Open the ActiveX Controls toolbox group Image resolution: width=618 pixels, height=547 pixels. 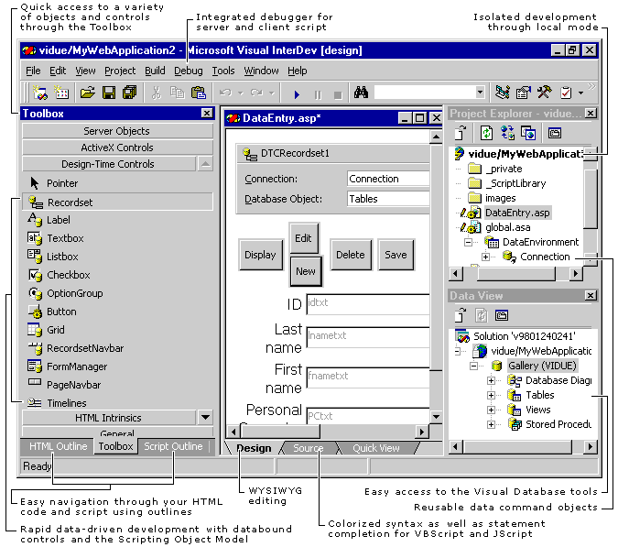[x=117, y=148]
